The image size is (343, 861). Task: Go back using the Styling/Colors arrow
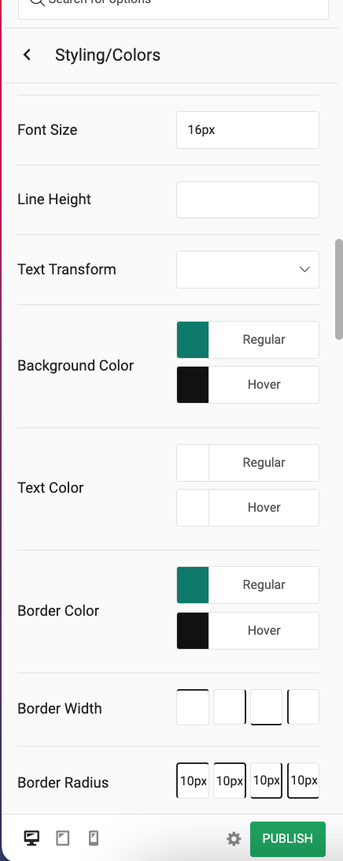(27, 55)
